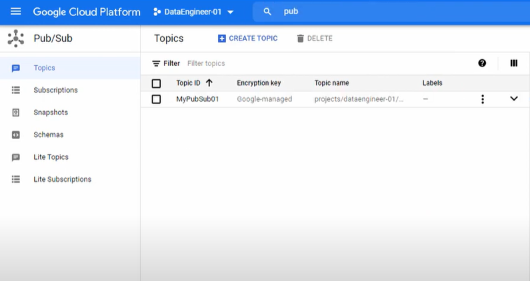Click the Labels column header
The height and width of the screenshot is (281, 530).
432,83
